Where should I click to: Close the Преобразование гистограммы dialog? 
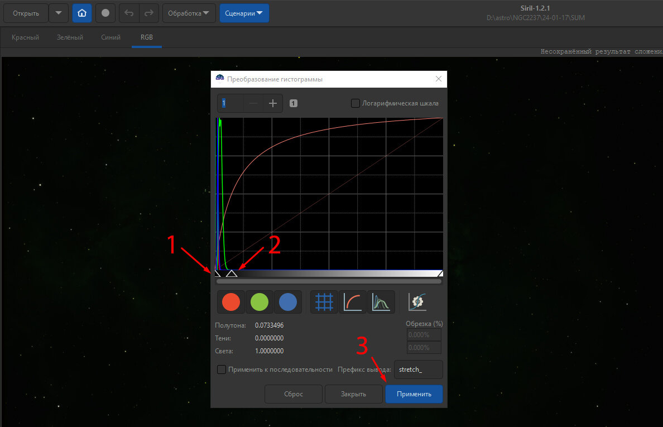[439, 79]
